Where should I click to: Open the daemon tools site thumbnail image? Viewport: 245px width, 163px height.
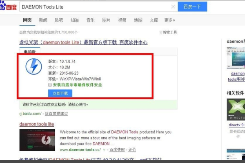(x=37, y=140)
